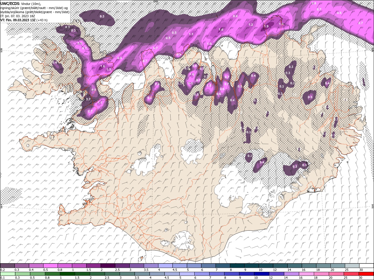374x280 pixels.
Task: Click the 'rigning/skúrir' legend description line
Action: coord(34,8)
